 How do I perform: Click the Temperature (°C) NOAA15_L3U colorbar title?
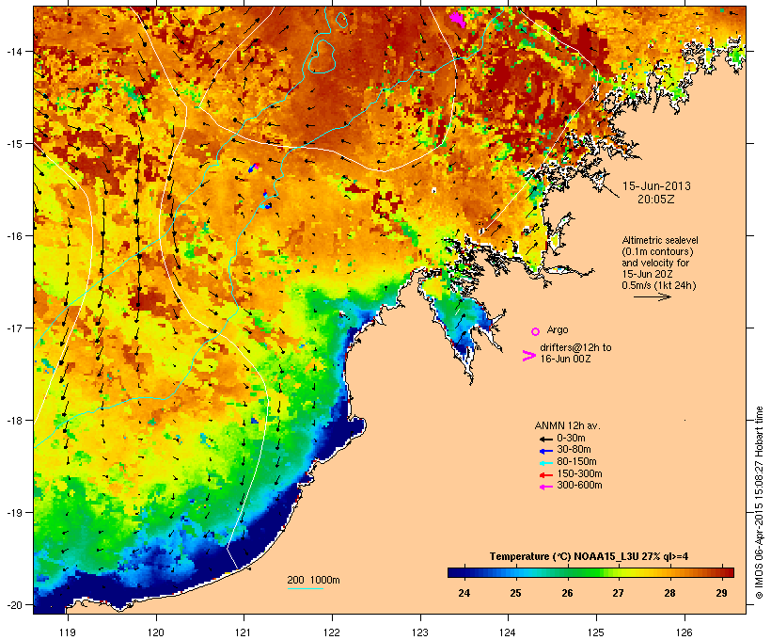coord(589,557)
